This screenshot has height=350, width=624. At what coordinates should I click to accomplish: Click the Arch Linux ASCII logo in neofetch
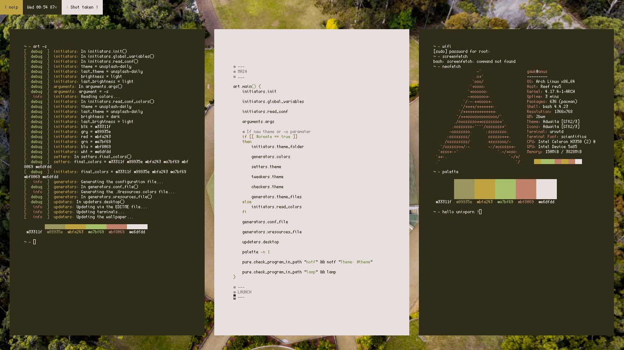pos(477,117)
